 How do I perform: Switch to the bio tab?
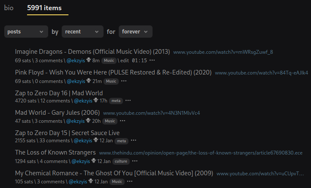[x=9, y=8]
